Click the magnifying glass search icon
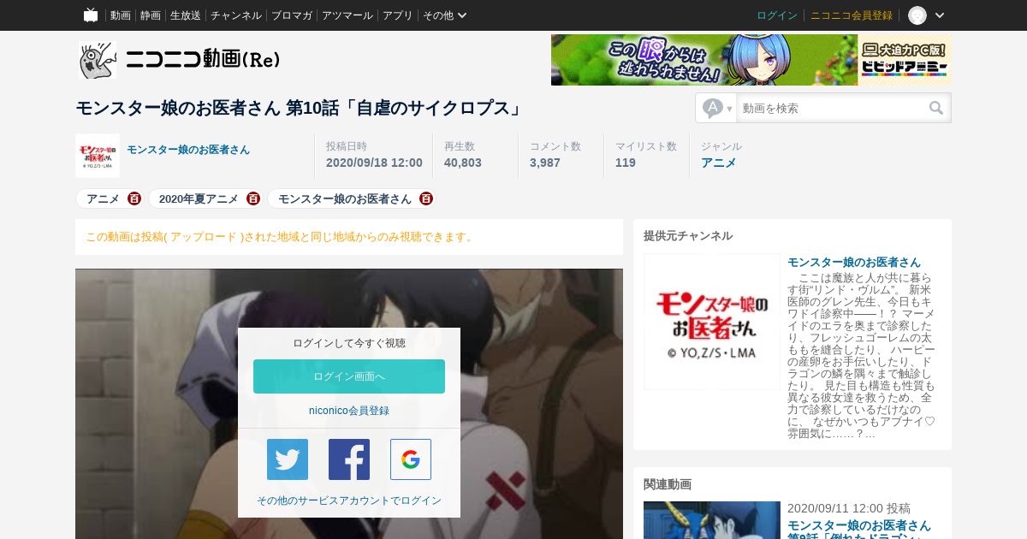 (x=936, y=108)
